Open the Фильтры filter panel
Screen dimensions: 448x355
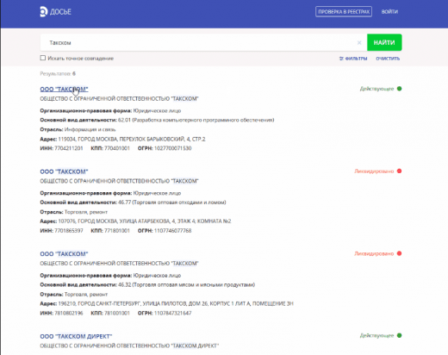point(353,59)
